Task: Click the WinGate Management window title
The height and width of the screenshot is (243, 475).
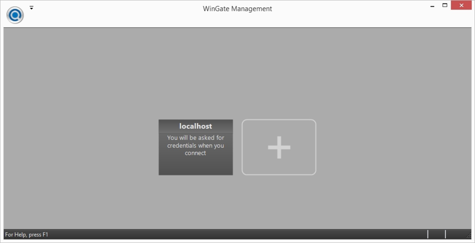Action: pos(237,9)
